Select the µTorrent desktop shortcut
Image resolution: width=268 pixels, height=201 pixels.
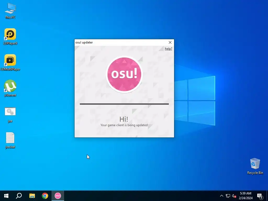click(10, 88)
